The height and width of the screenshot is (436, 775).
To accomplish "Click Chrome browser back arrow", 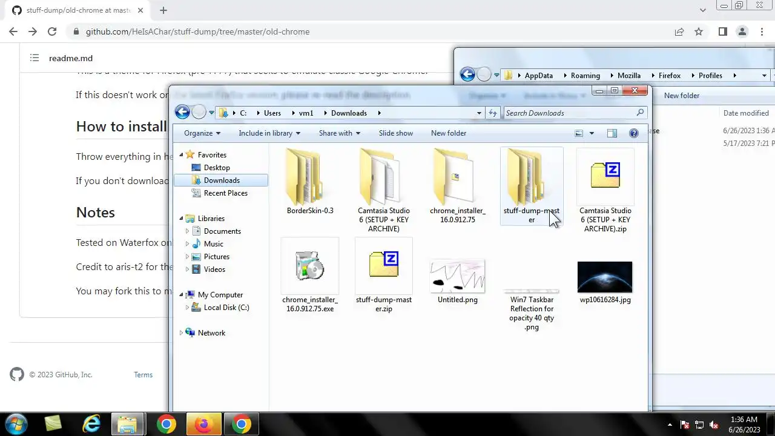I will click(13, 31).
